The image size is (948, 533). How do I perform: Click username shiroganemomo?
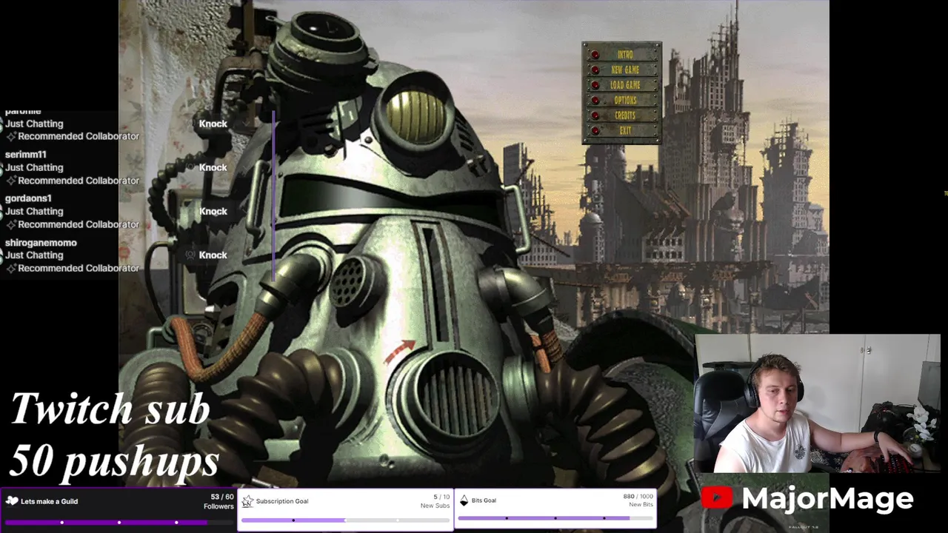[41, 242]
